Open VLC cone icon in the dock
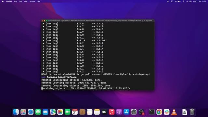This screenshot has width=208, height=117. 174,112
